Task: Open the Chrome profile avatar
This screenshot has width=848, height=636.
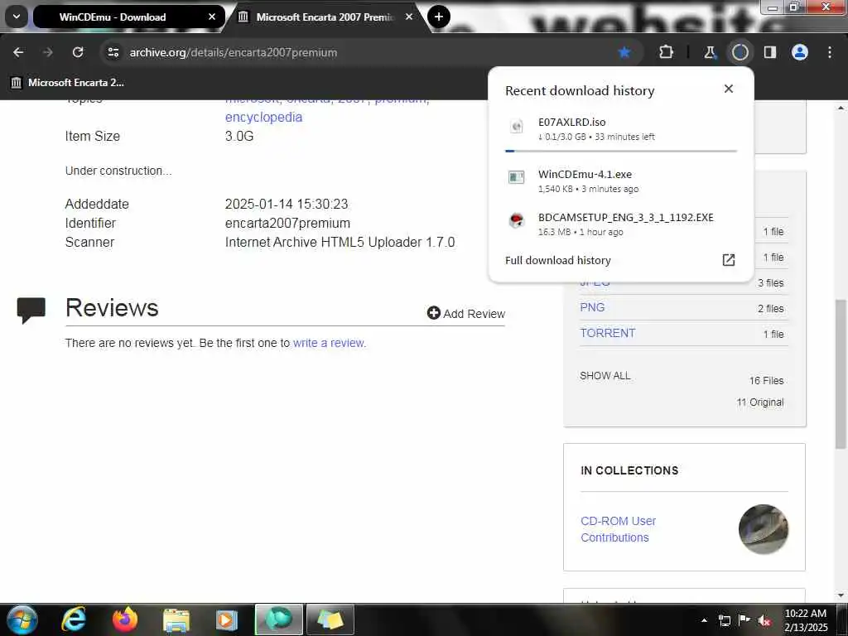Action: pyautogui.click(x=800, y=52)
